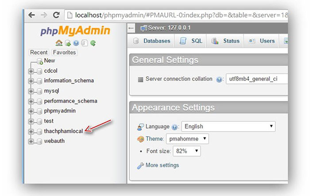The image size is (310, 196).
Task: Open the webauth database
Action: pyautogui.click(x=54, y=141)
